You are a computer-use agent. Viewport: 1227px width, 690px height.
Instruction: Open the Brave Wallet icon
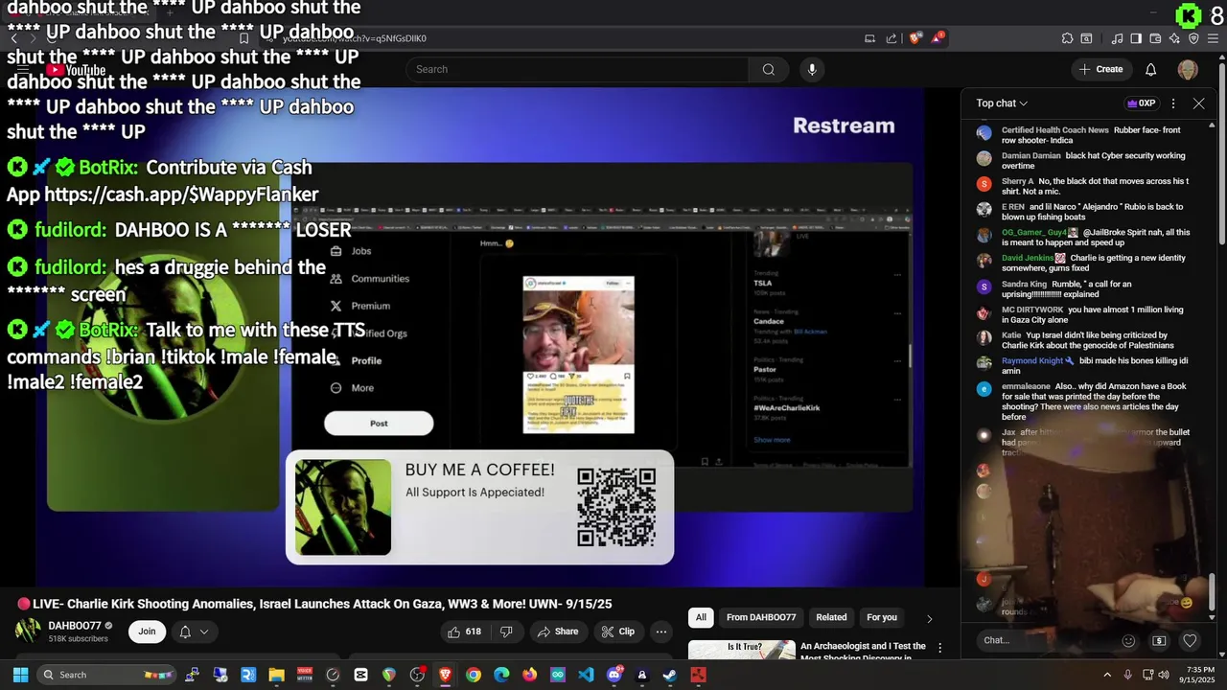pyautogui.click(x=1156, y=38)
